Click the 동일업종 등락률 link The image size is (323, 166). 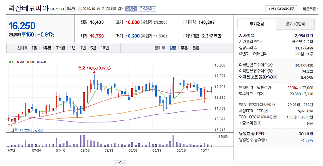coord(252,140)
